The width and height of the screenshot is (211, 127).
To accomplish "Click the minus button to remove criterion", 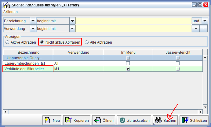I will point(204,28).
